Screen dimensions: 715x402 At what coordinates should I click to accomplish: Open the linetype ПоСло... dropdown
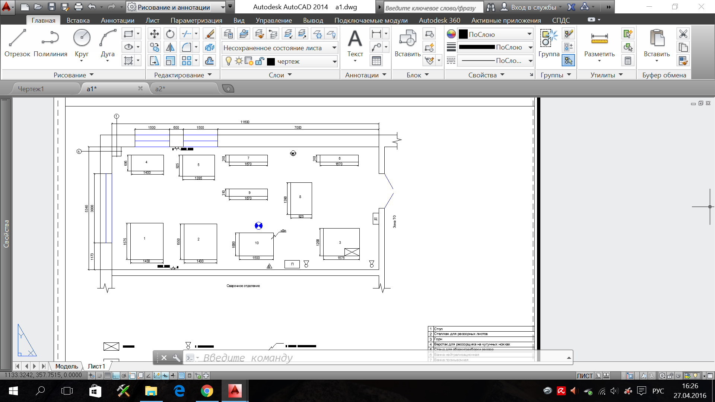tap(495, 61)
